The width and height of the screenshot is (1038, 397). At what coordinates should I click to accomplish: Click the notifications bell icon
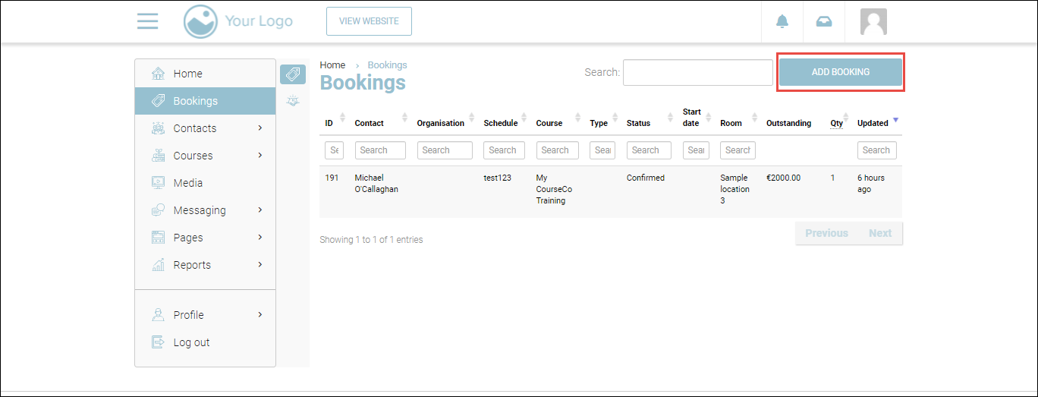[782, 21]
